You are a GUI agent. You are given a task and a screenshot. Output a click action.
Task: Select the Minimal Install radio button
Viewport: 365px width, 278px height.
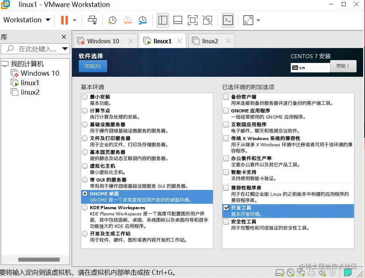(x=85, y=97)
